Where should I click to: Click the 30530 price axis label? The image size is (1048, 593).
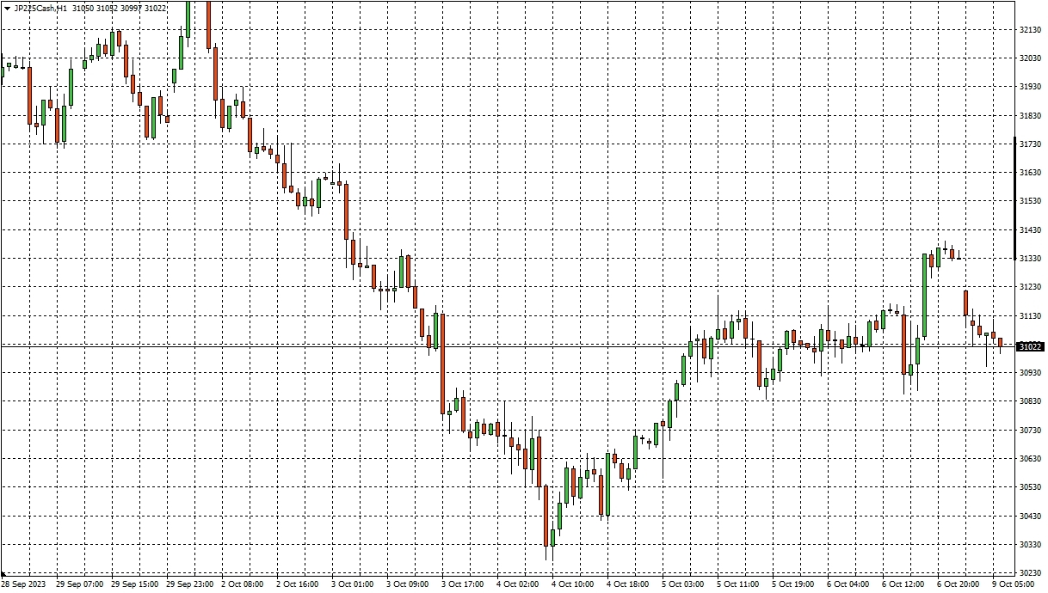click(x=1030, y=487)
